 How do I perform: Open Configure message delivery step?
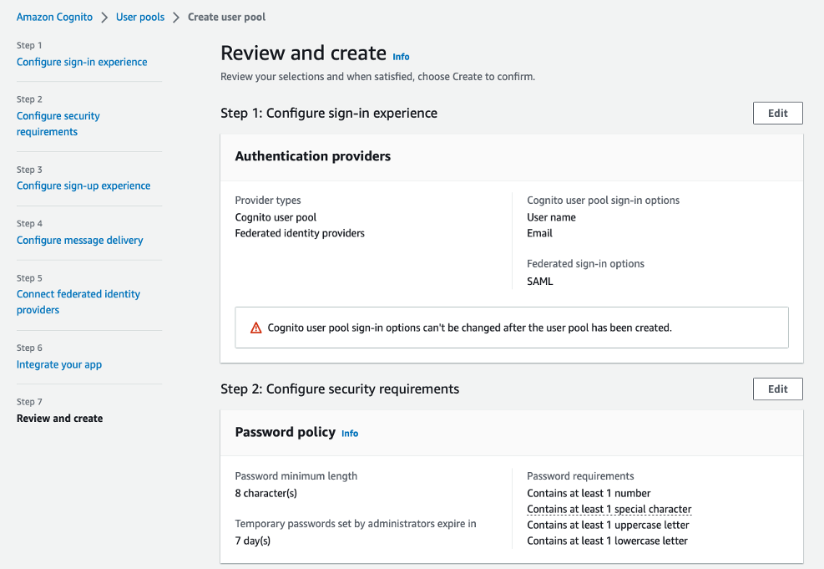coord(80,241)
